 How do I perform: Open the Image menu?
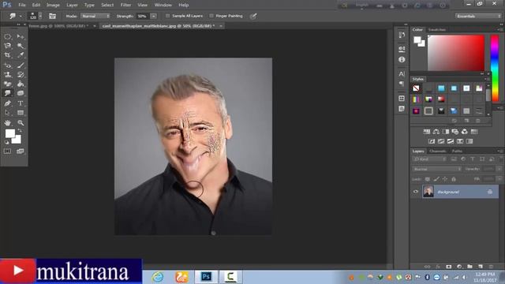click(x=53, y=5)
